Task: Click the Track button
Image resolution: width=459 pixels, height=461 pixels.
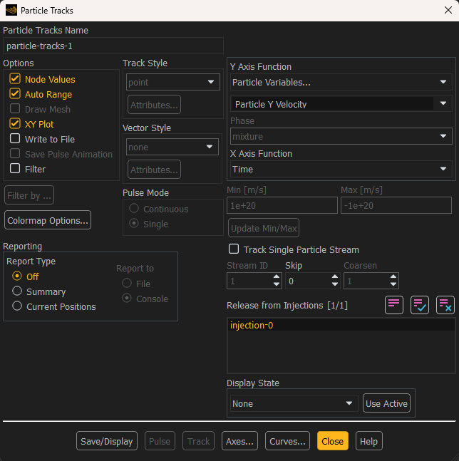Action: [198, 441]
